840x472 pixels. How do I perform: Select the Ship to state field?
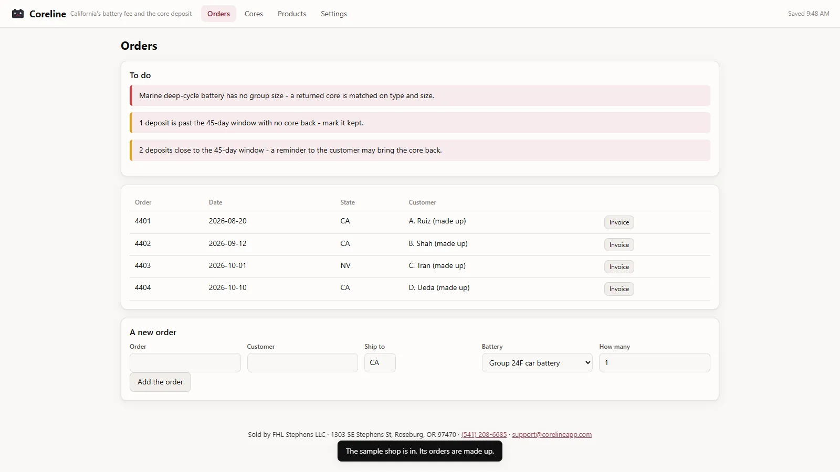click(x=380, y=363)
